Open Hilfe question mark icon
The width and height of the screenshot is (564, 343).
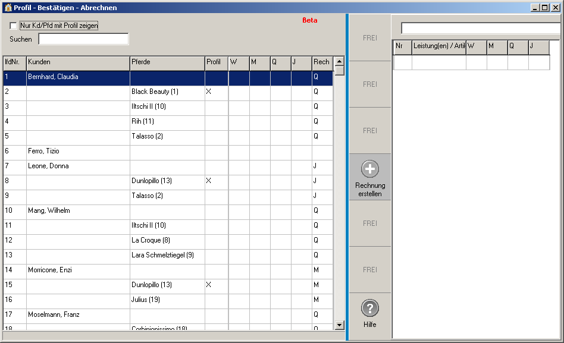369,309
